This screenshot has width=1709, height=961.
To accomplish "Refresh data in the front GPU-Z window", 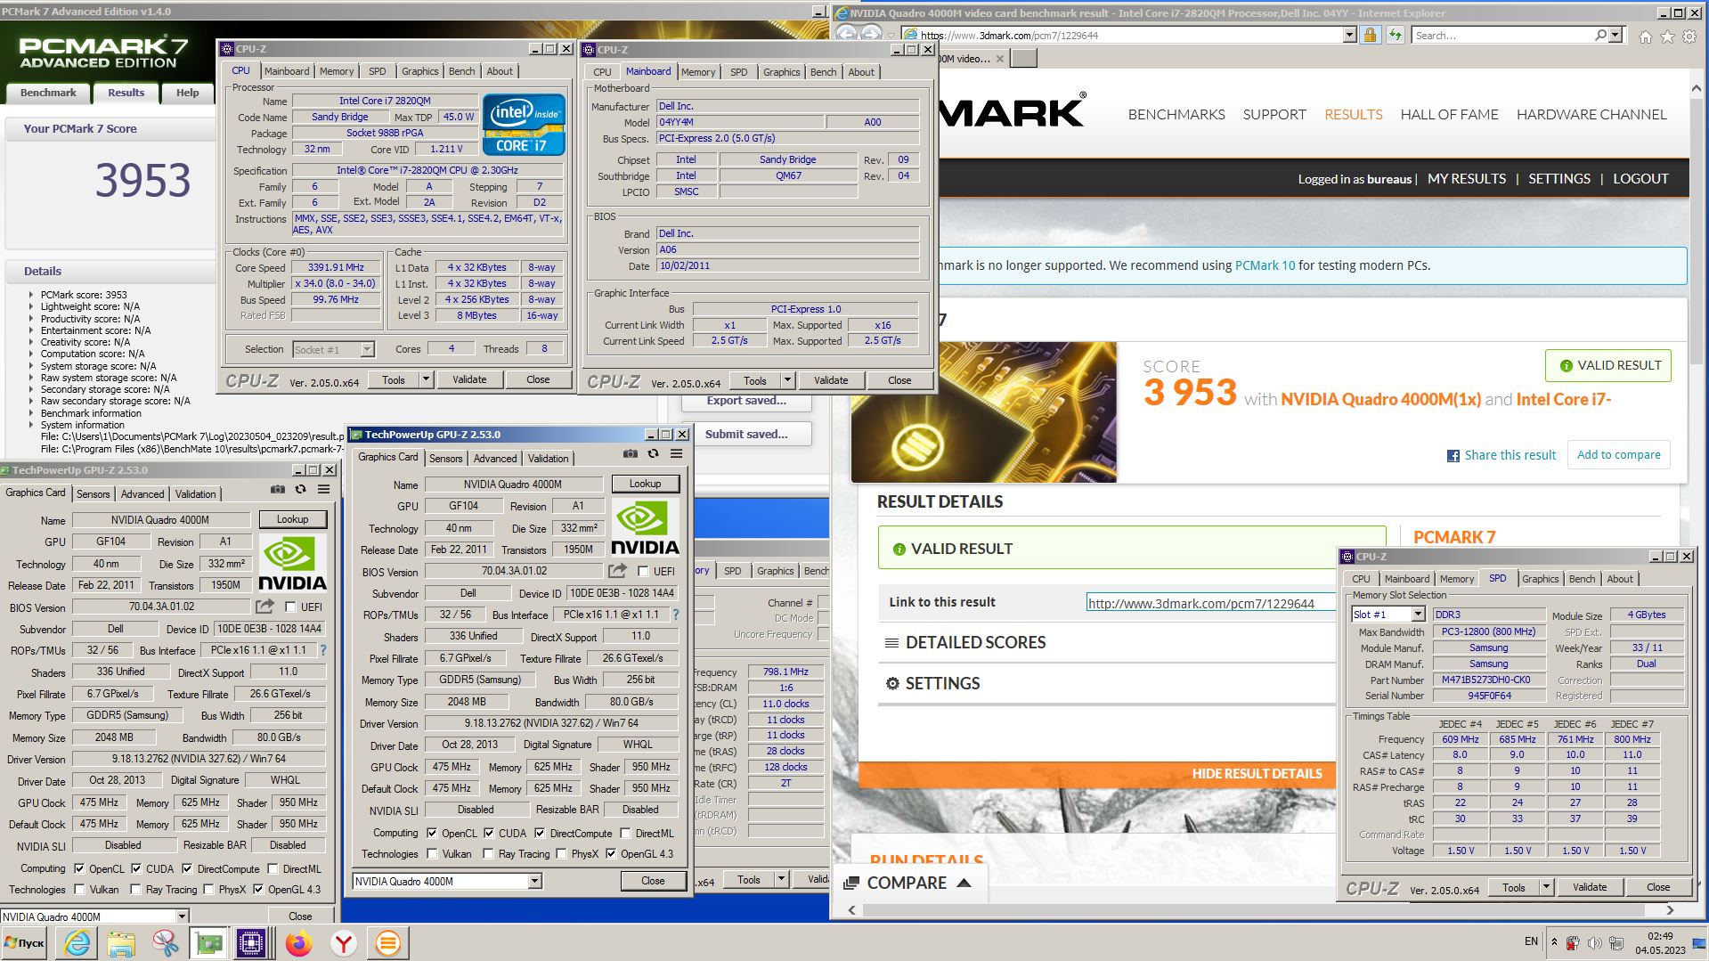I will click(x=653, y=453).
